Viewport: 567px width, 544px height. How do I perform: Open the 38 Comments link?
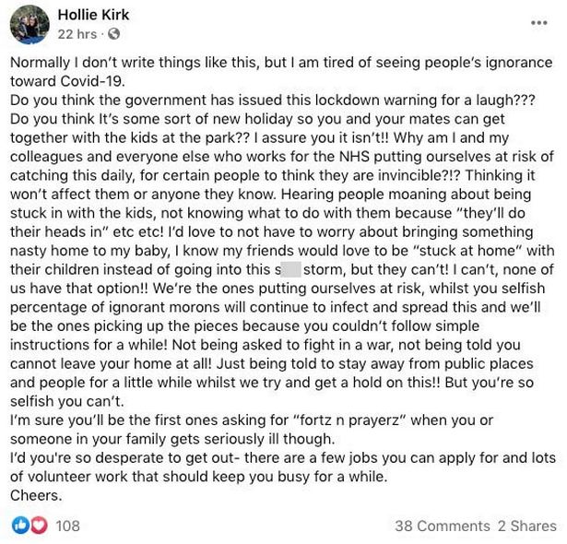click(x=443, y=526)
